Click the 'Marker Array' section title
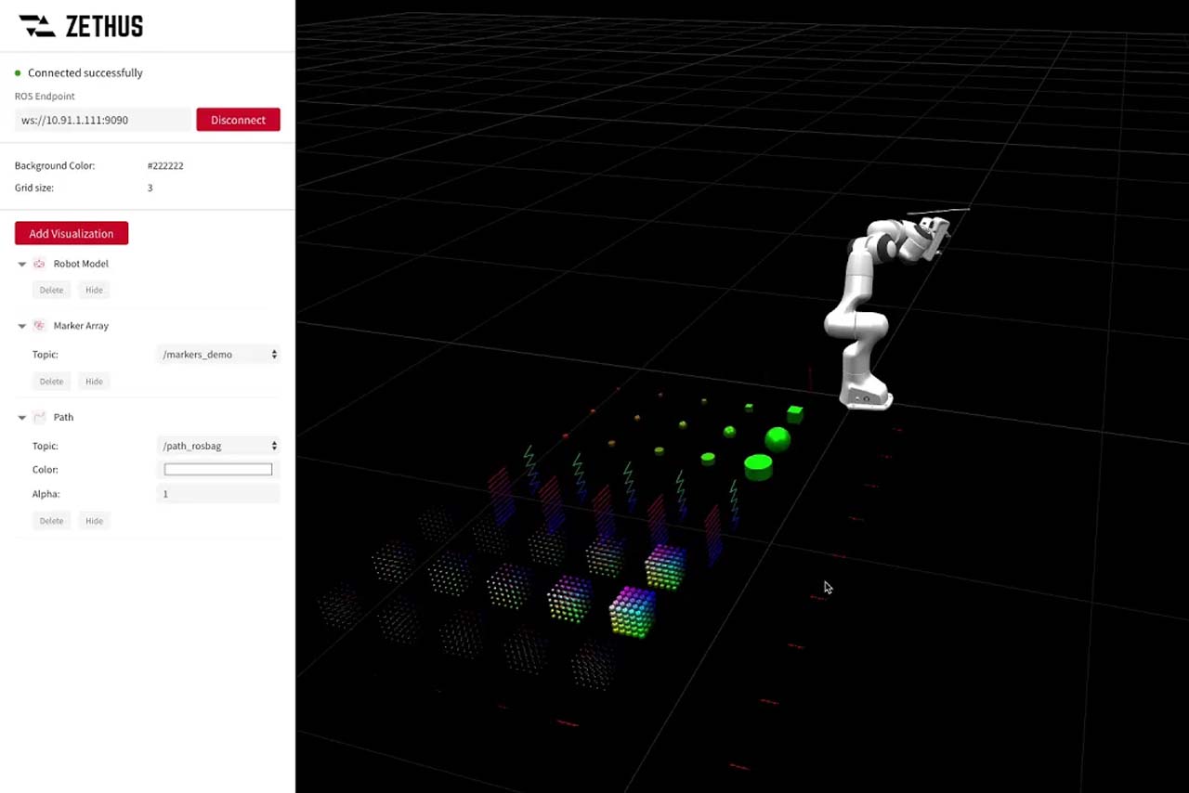The image size is (1189, 793). [81, 326]
